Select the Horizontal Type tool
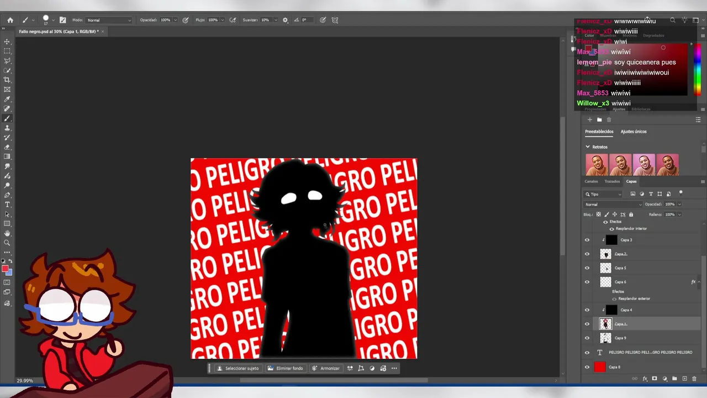Viewport: 707px width, 398px height. [x=7, y=205]
